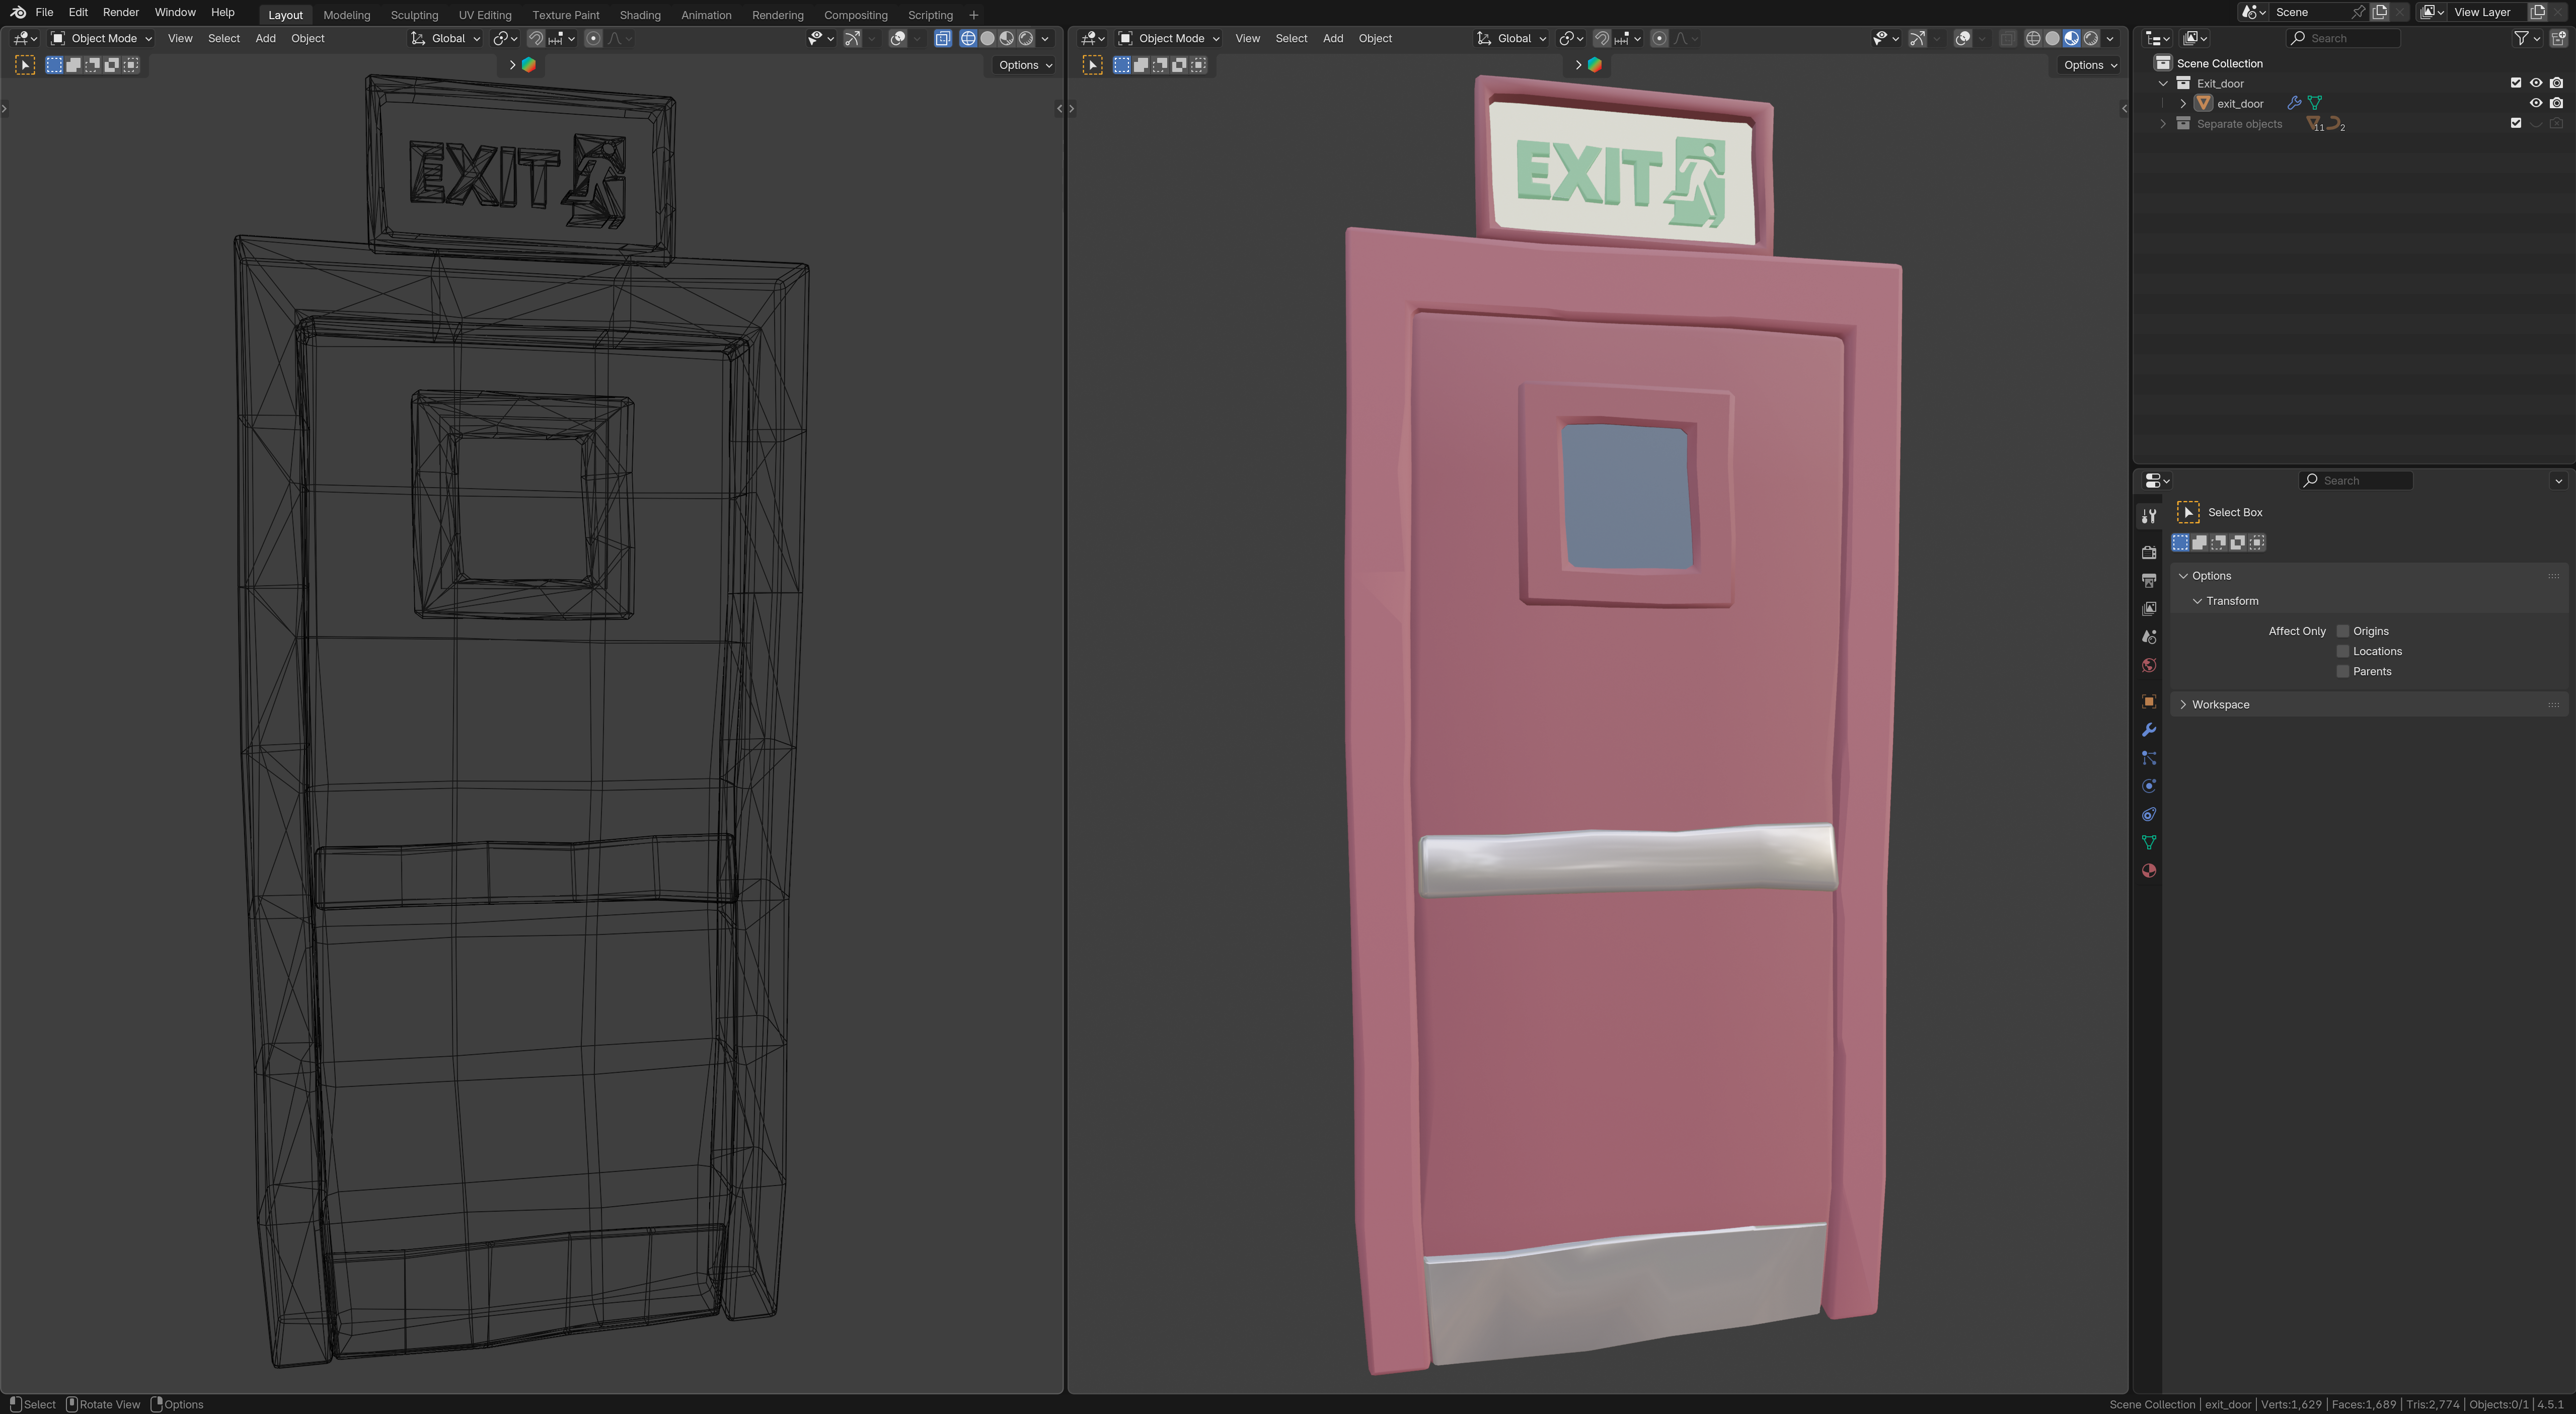Expand Separate objects collection
This screenshot has height=1414, width=2576.
[x=2163, y=124]
